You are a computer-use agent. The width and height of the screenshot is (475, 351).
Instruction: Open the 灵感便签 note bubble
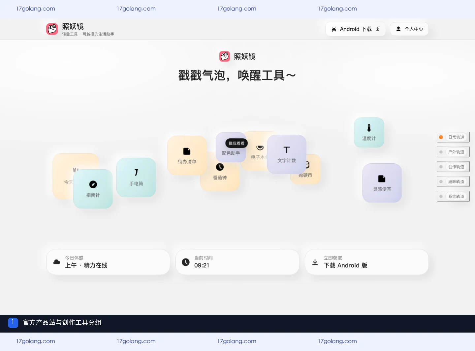(382, 183)
